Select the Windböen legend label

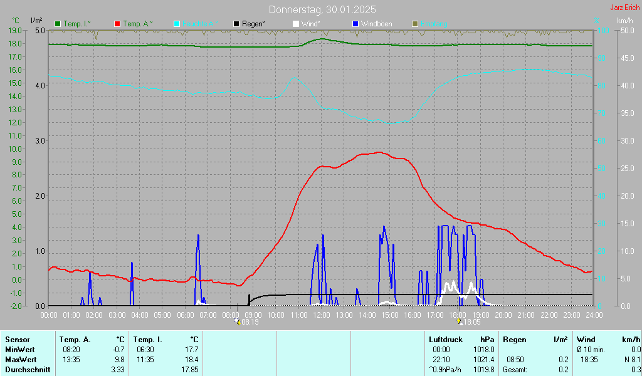376,24
